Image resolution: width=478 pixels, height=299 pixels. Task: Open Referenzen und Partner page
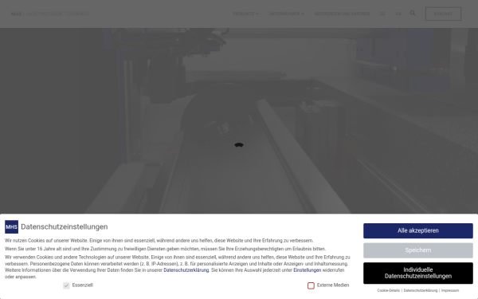342,14
